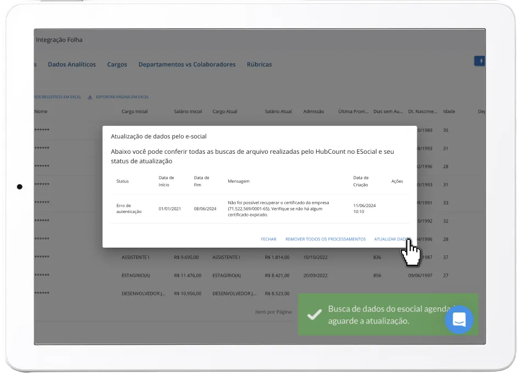This screenshot has height=374, width=519.
Task: Click the 856 days value cell
Action: (377, 276)
